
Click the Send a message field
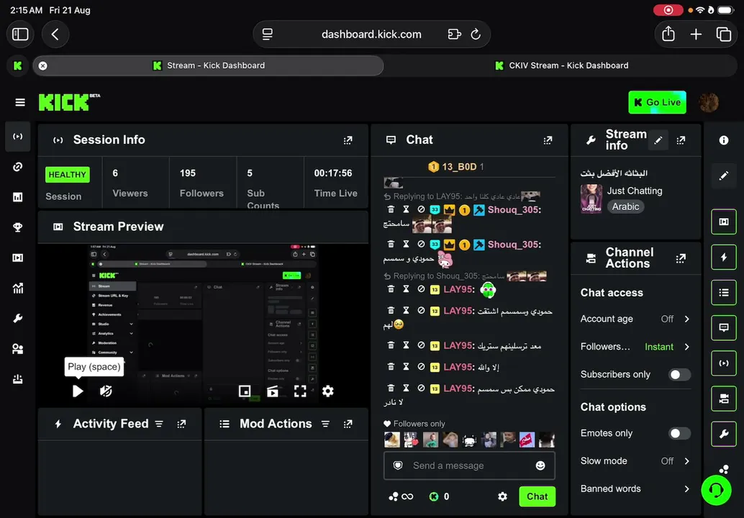point(469,465)
